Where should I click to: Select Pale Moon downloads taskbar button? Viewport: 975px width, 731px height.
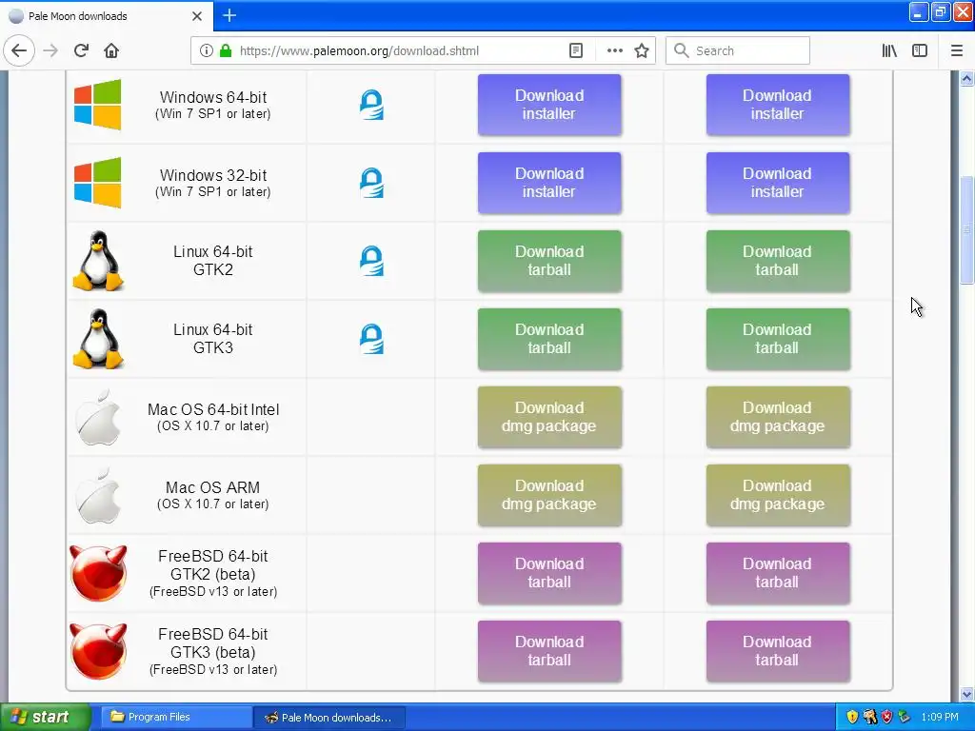330,718
